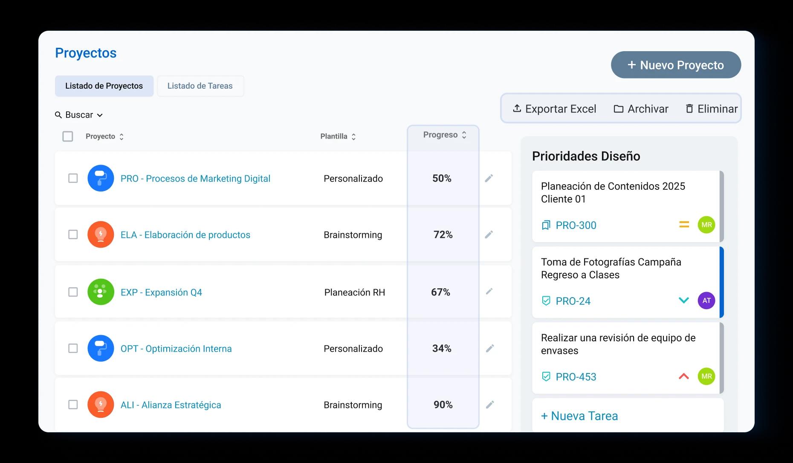
Task: Create a project with Nuevo Proyecto button
Action: point(676,65)
